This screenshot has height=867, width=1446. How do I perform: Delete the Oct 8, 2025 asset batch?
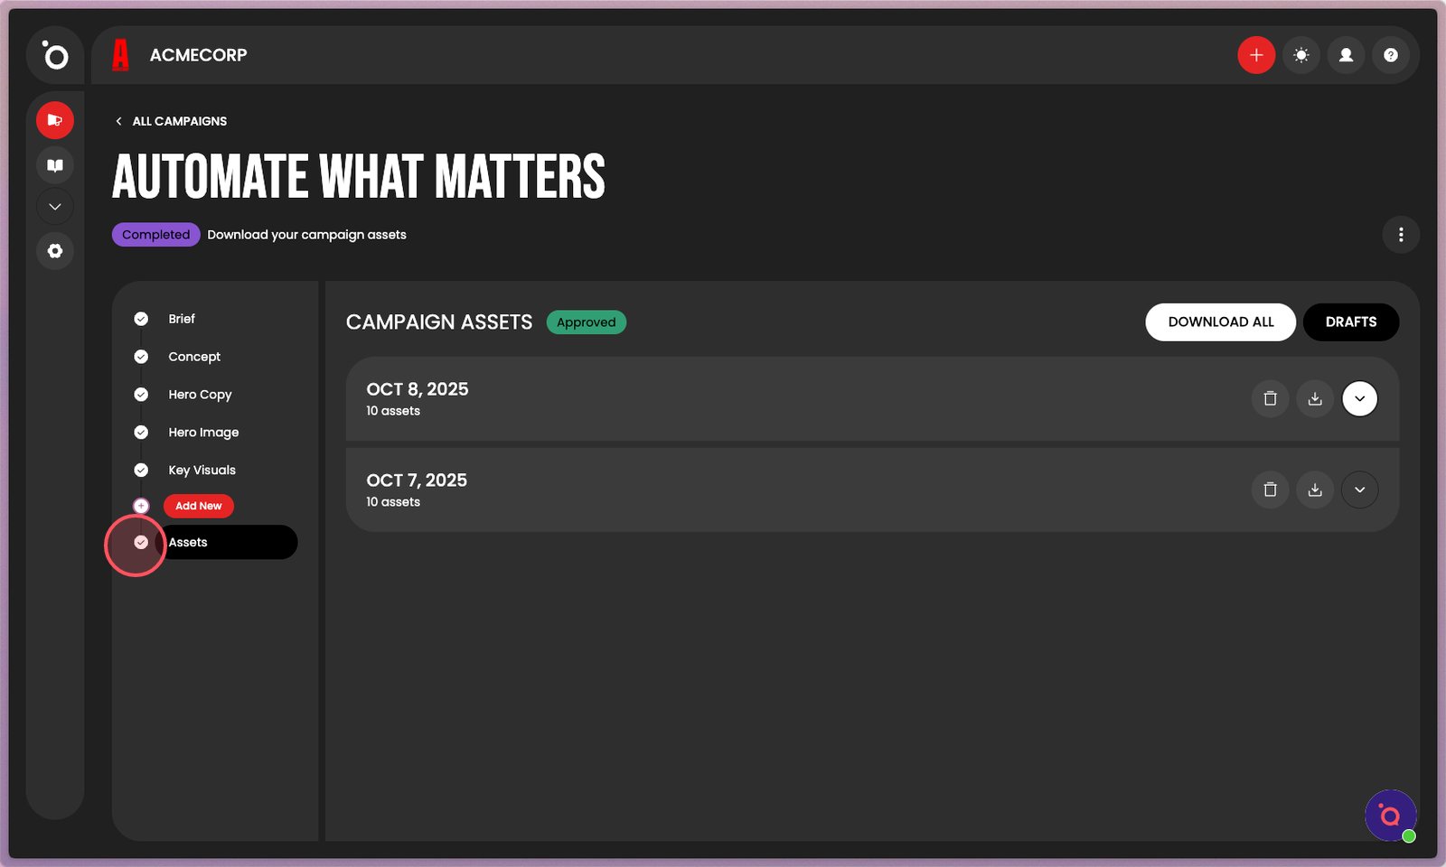[1270, 398]
